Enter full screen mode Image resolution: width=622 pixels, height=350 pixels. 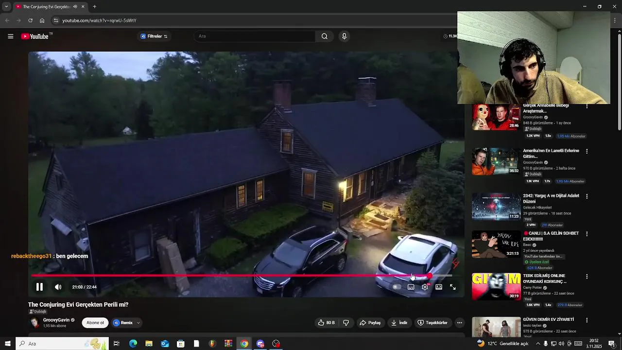click(x=453, y=287)
